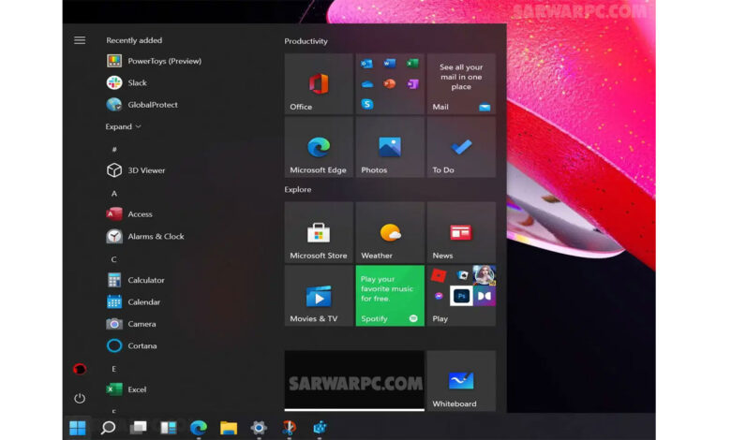Launch the Movies & TV tile
This screenshot has height=440, width=731.
[319, 296]
